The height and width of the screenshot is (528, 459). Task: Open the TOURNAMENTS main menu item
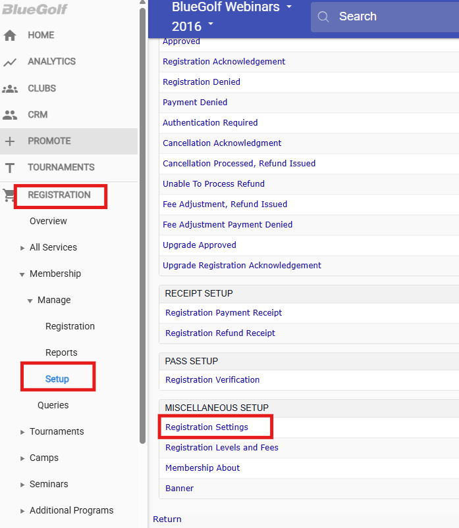(61, 167)
